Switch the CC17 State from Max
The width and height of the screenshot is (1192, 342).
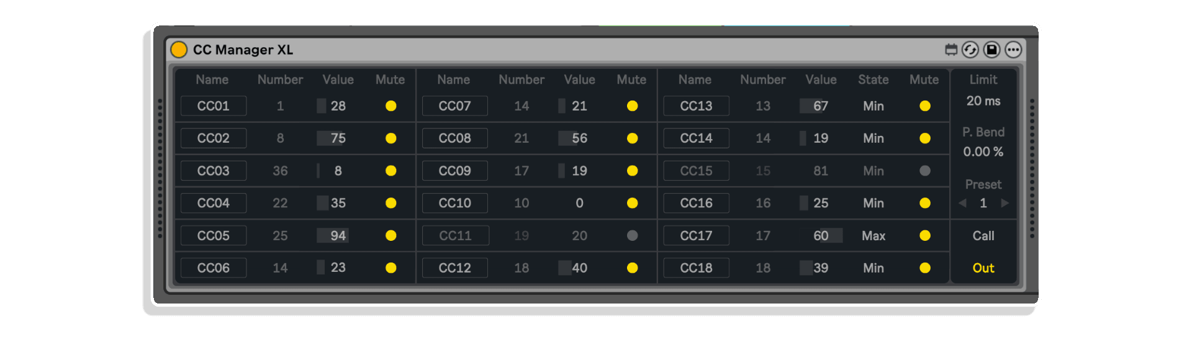[874, 236]
